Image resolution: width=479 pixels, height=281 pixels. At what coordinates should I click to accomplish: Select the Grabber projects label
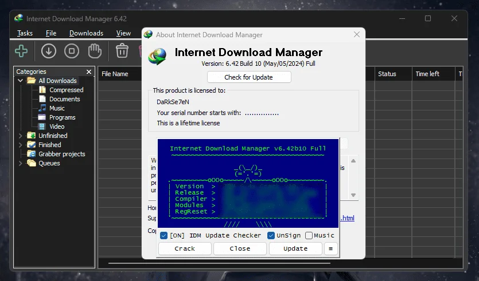tap(62, 154)
